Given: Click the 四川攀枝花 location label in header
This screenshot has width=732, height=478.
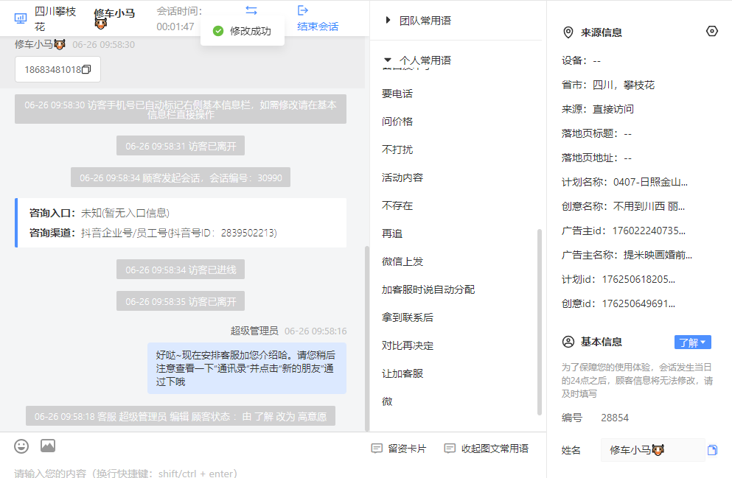Looking at the screenshot, I should tap(55, 18).
